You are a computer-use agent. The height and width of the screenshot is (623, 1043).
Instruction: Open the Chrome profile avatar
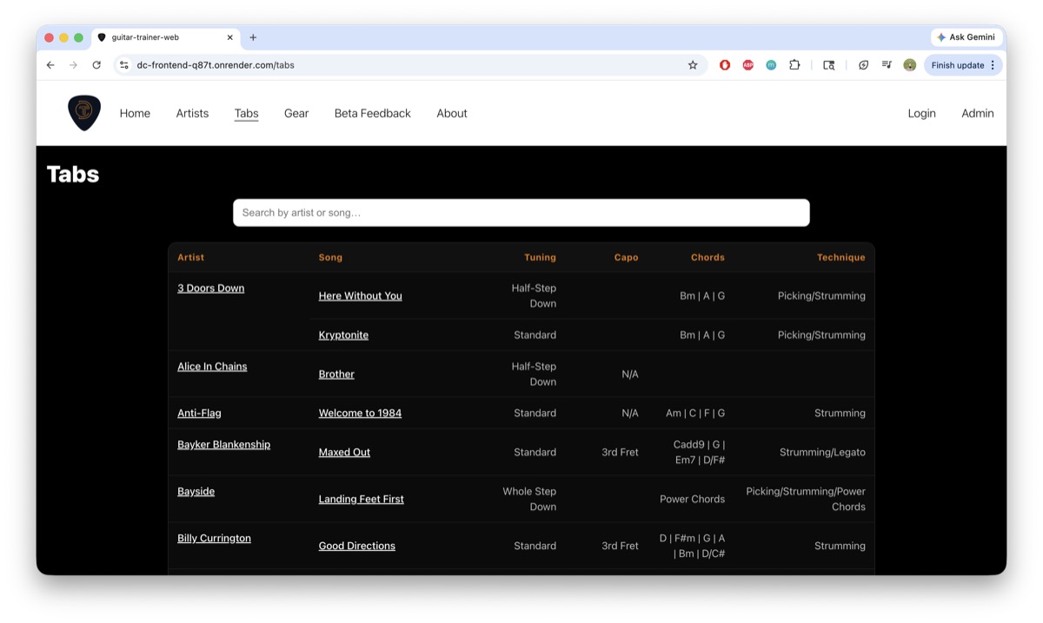pyautogui.click(x=910, y=65)
